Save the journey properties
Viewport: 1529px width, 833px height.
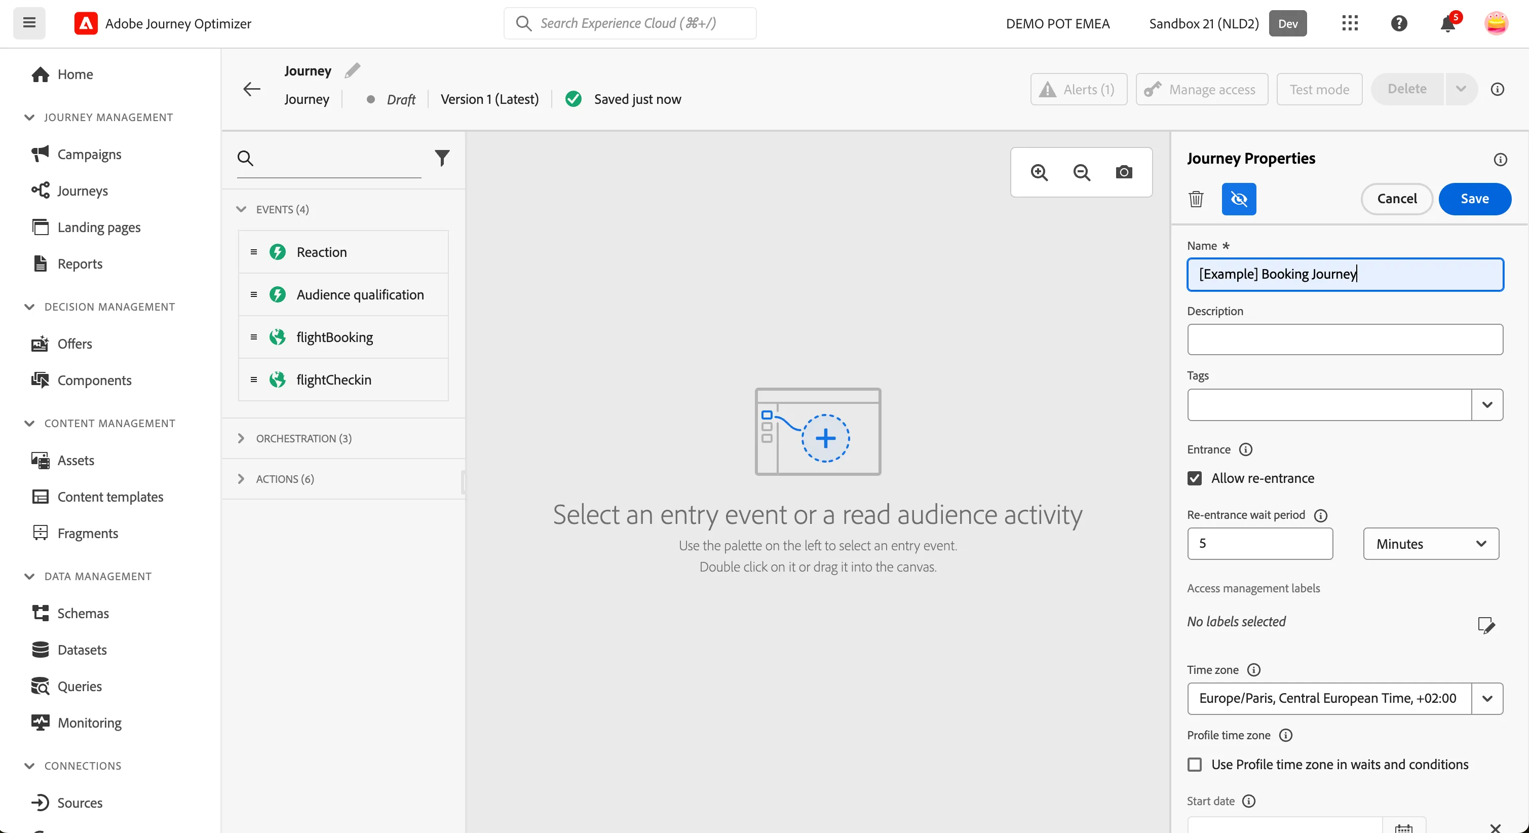1474,199
